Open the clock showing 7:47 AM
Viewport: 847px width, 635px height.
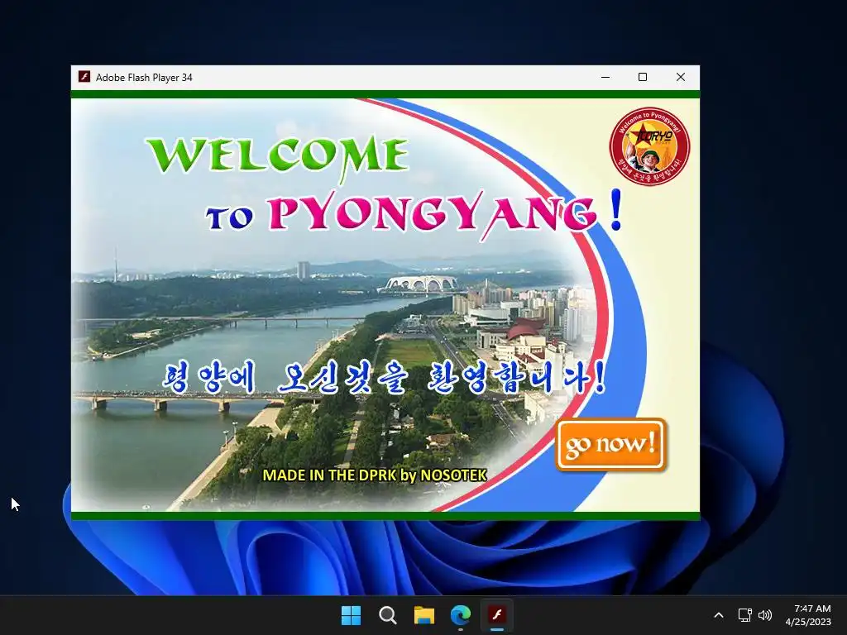[812, 609]
